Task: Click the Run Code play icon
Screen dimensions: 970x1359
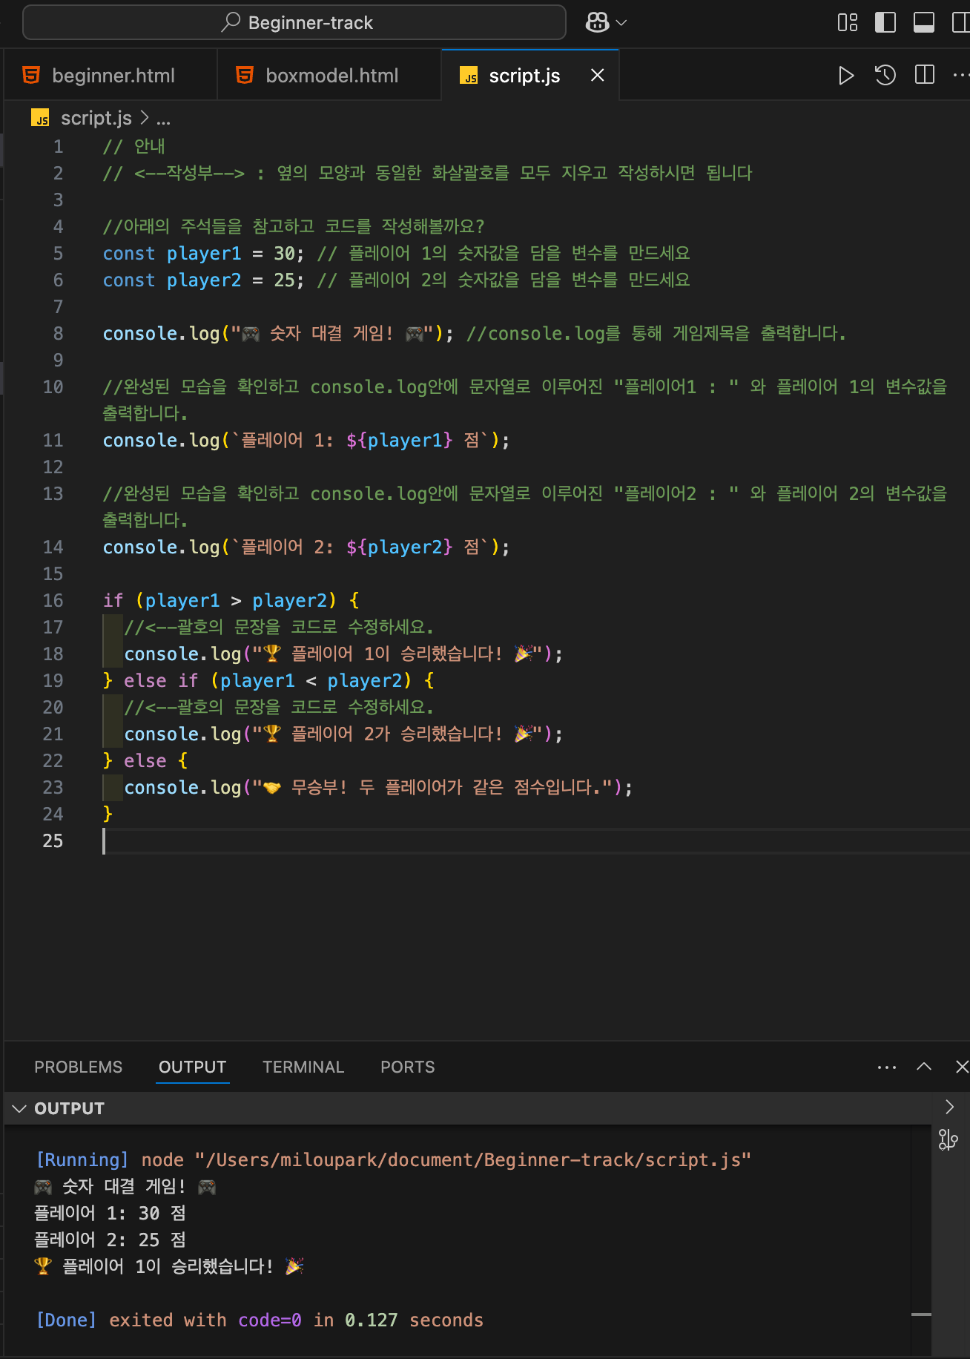Action: click(x=845, y=76)
